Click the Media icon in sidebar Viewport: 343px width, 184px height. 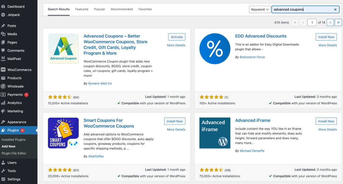(3, 34)
